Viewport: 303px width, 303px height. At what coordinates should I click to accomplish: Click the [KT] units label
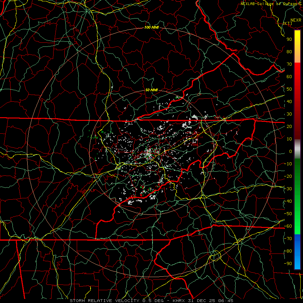click(x=288, y=23)
